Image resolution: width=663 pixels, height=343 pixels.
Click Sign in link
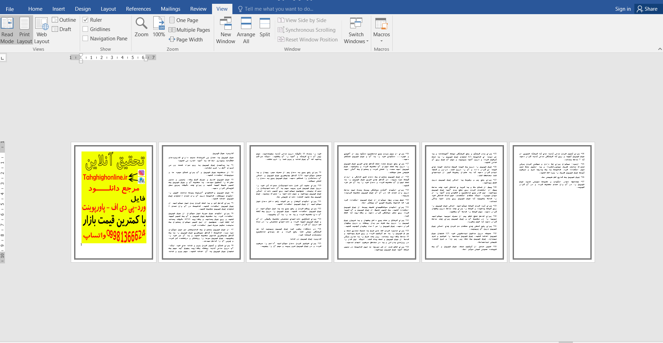pyautogui.click(x=623, y=9)
